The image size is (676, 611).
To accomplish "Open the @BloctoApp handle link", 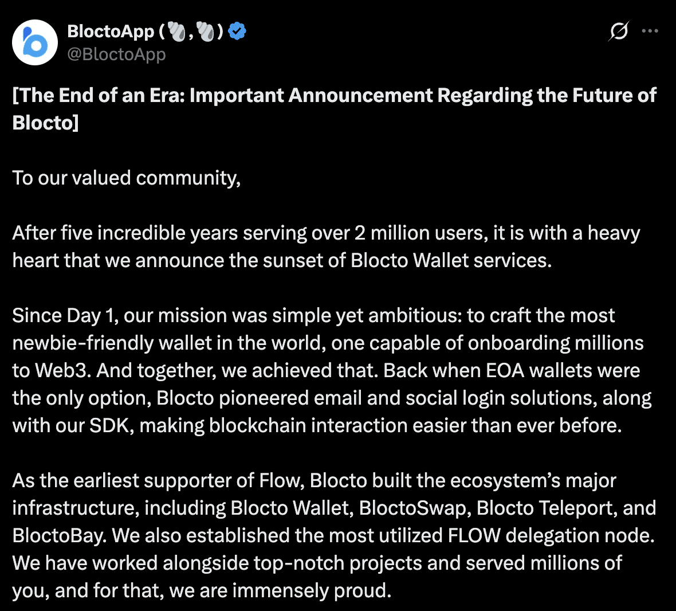I will tap(116, 54).
